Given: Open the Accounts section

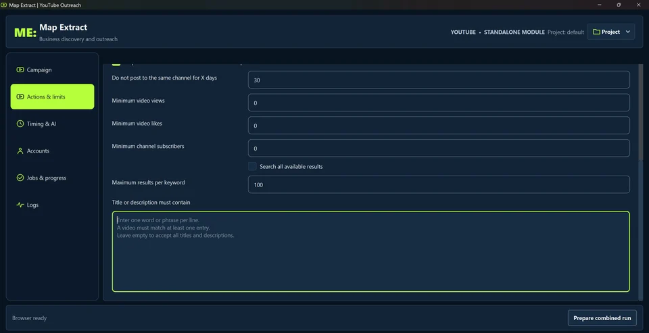Looking at the screenshot, I should pyautogui.click(x=52, y=151).
